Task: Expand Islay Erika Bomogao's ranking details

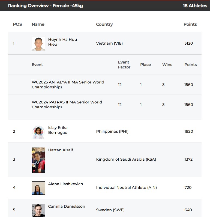Action: (105, 131)
